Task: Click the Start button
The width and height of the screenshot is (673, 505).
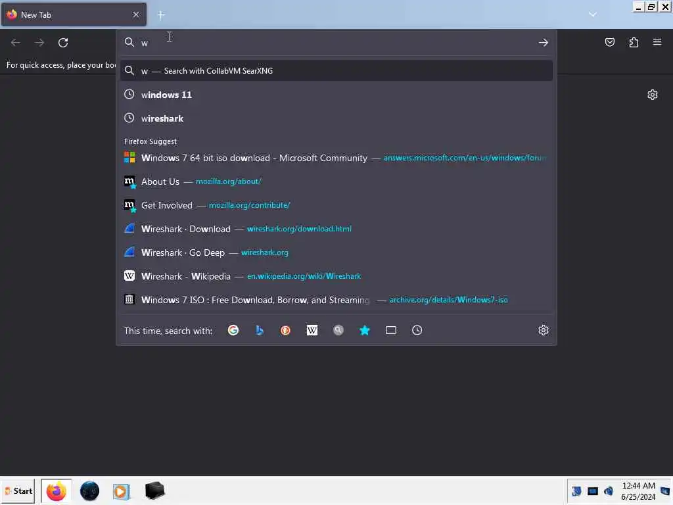Action: pos(18,491)
